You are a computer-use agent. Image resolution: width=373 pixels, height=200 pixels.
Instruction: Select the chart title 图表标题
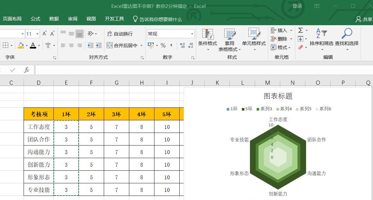pos(278,96)
